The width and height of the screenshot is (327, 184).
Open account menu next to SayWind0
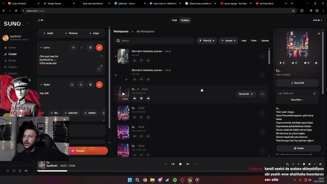click(30, 38)
